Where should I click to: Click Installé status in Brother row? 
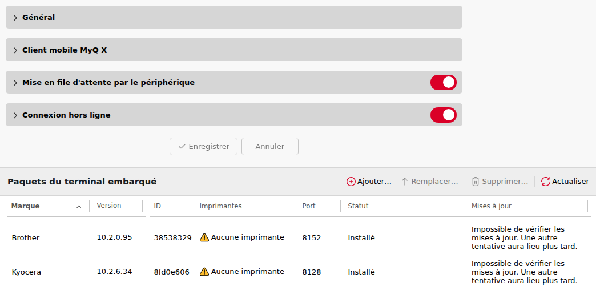[x=361, y=238]
